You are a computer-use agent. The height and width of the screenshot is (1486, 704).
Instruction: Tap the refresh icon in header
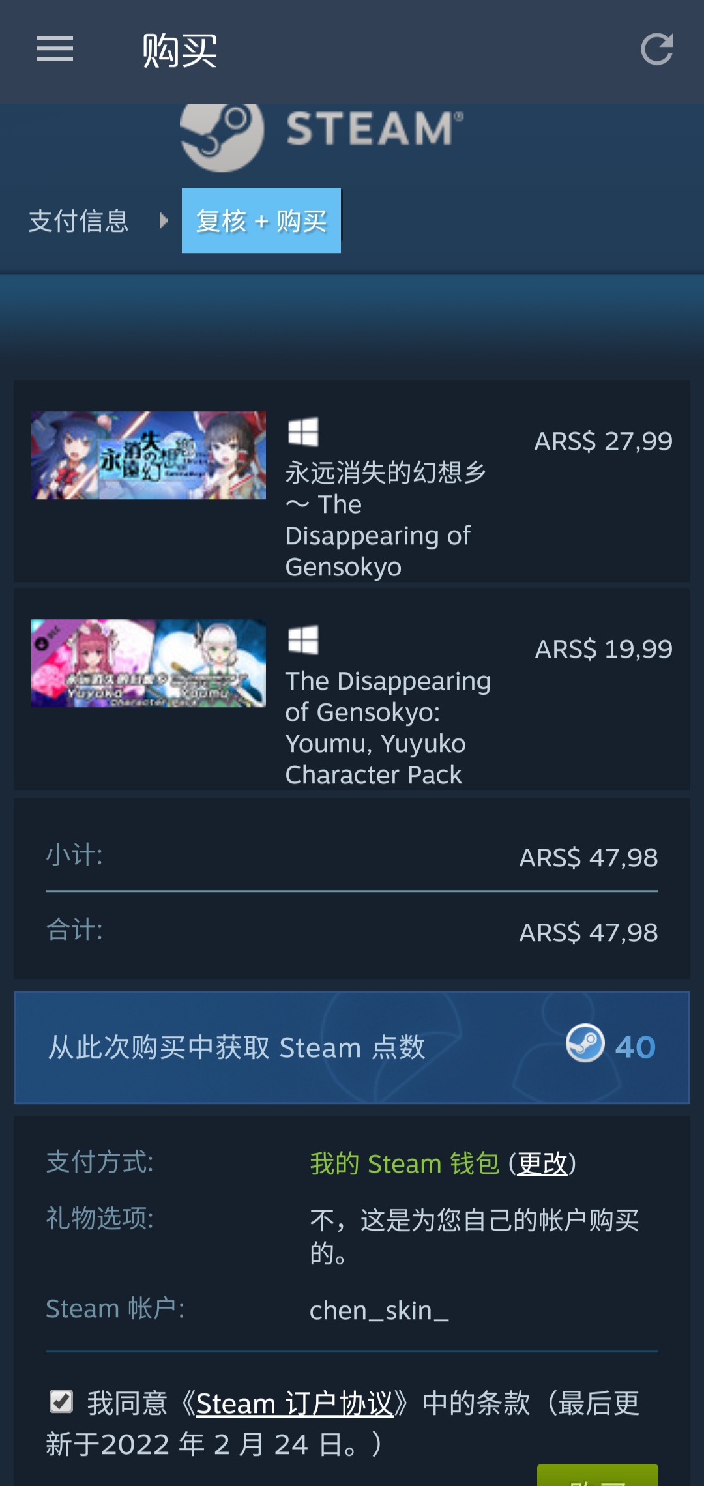pyautogui.click(x=656, y=50)
